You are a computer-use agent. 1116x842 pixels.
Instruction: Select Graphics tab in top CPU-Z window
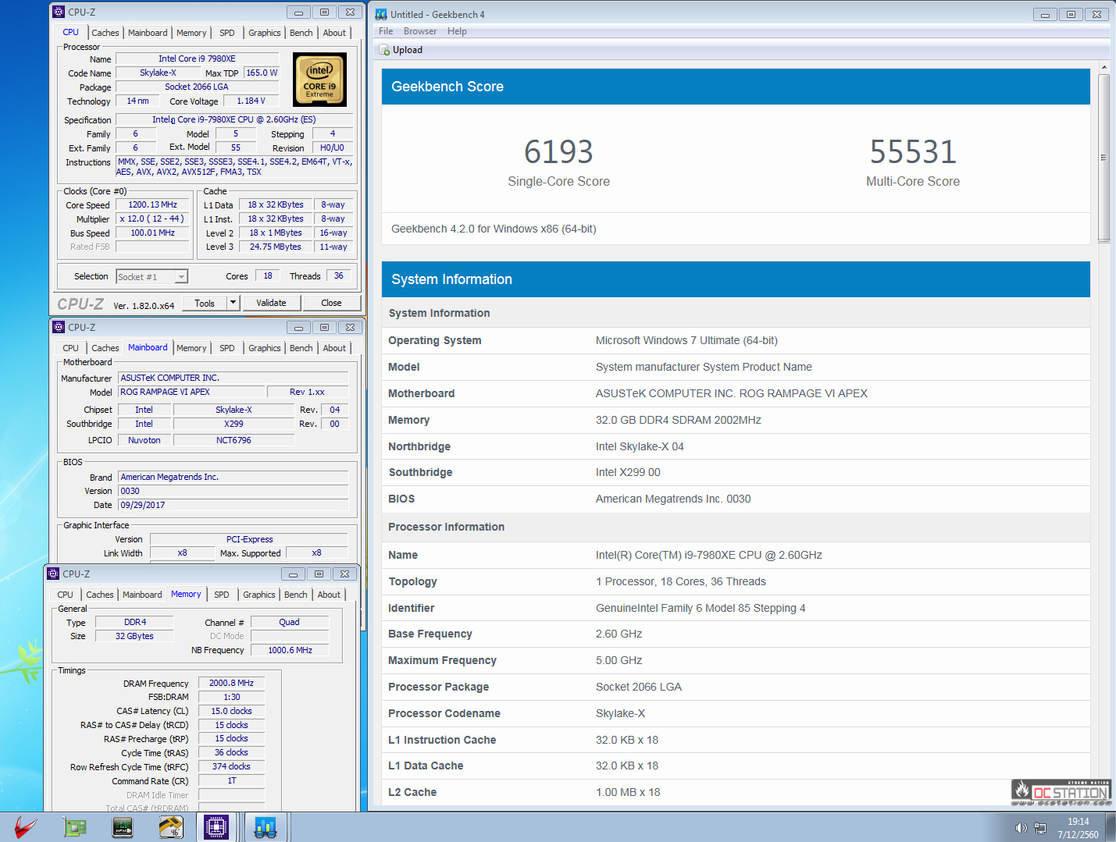[264, 33]
